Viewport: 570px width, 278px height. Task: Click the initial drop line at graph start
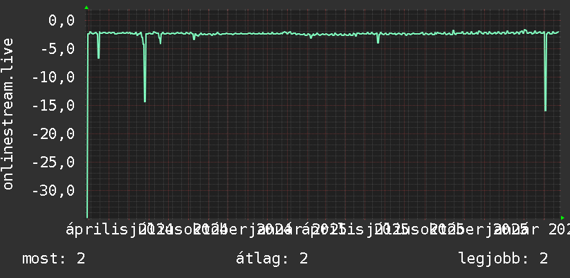[87, 125]
